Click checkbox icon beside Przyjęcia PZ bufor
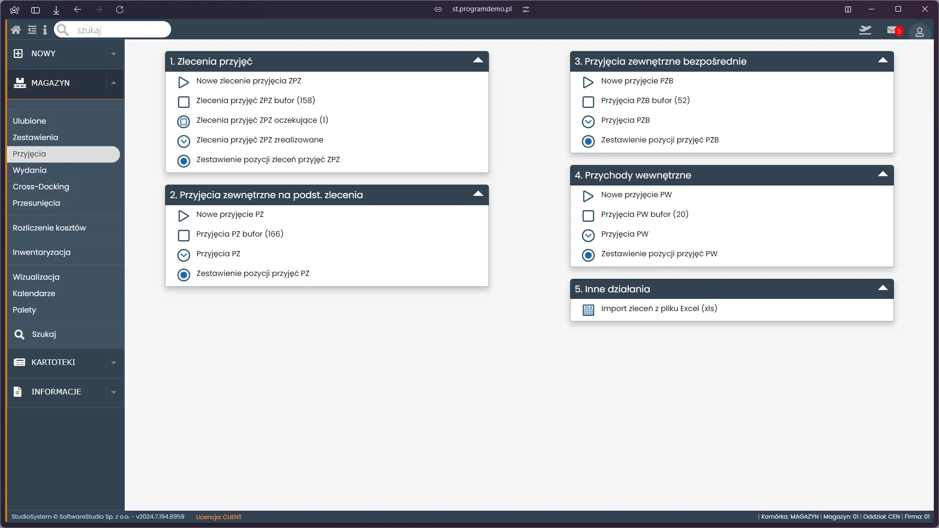The height and width of the screenshot is (528, 939). pos(184,235)
